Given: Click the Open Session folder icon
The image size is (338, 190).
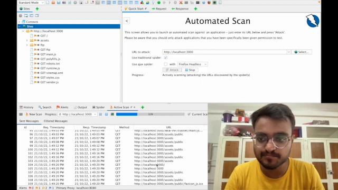Looking at the screenshot, I should (53, 3).
